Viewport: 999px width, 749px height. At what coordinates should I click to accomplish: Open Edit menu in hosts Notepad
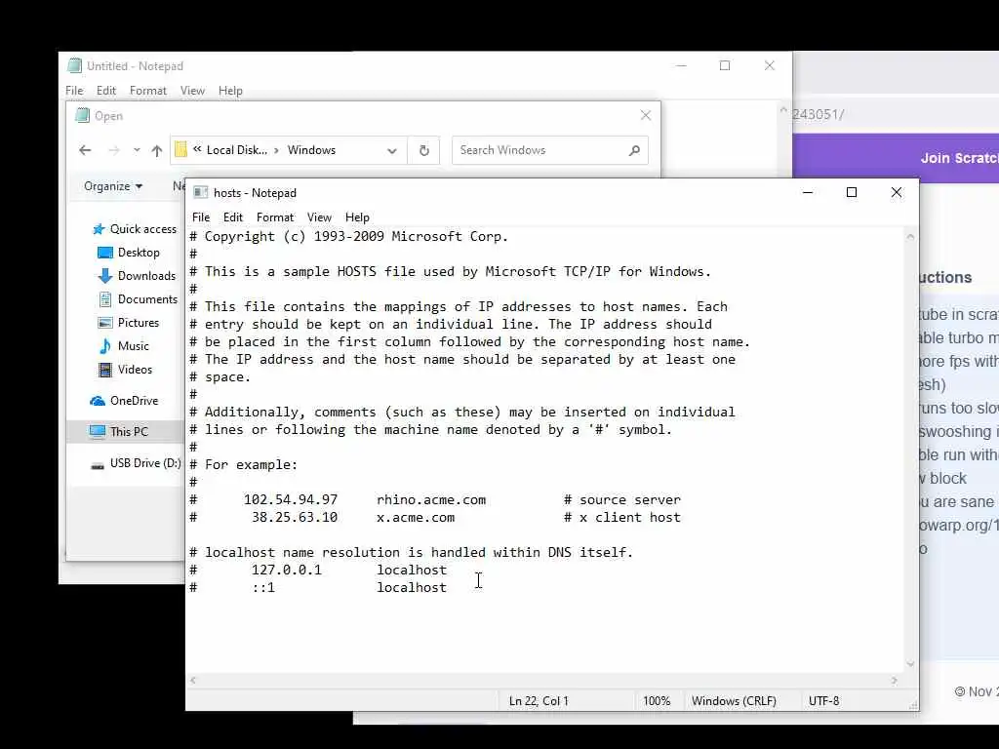(232, 217)
